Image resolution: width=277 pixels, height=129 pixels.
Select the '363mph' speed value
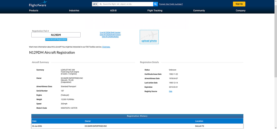[64, 104]
